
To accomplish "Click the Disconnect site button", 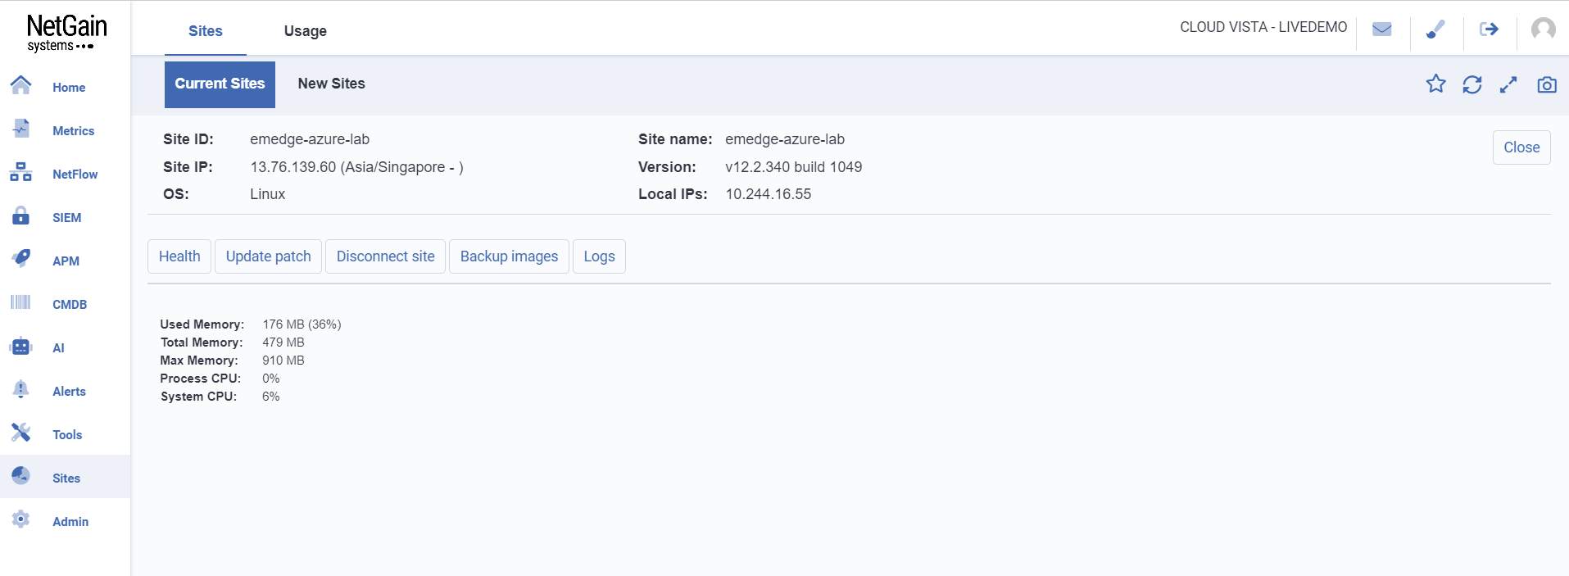I will click(386, 256).
